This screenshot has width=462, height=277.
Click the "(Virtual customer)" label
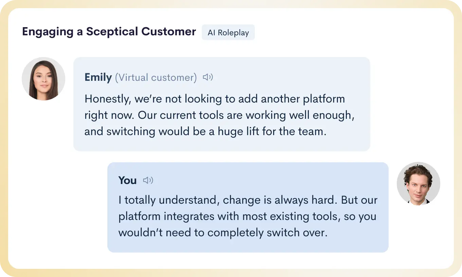(x=156, y=78)
